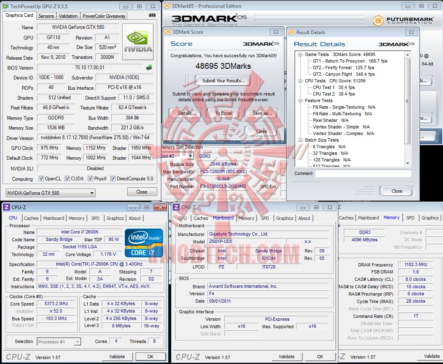The image size is (443, 364).
Task: Click the Core Speed value 5373.2 MHz
Action: coord(56,304)
